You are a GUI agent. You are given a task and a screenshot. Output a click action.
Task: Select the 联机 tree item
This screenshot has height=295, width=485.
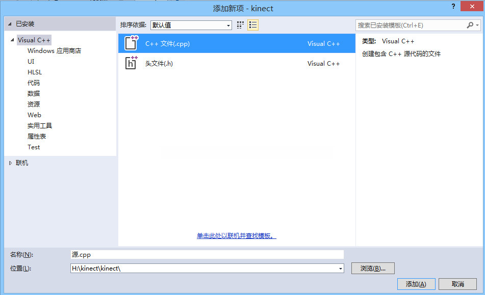click(x=22, y=163)
